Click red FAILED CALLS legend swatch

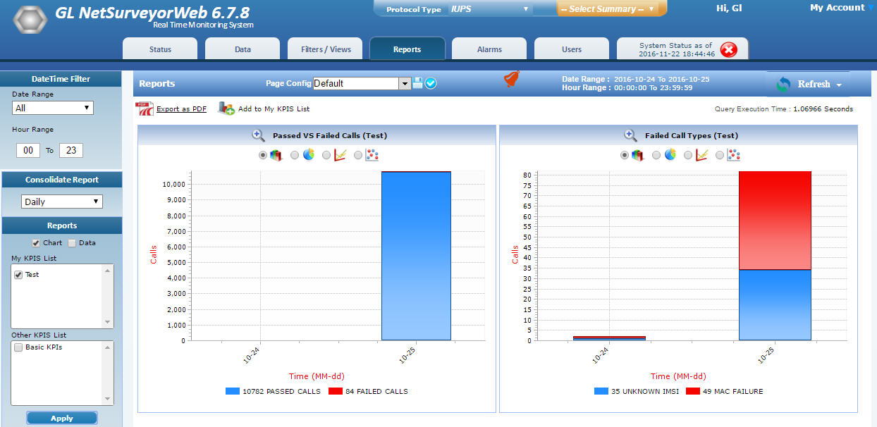point(335,391)
